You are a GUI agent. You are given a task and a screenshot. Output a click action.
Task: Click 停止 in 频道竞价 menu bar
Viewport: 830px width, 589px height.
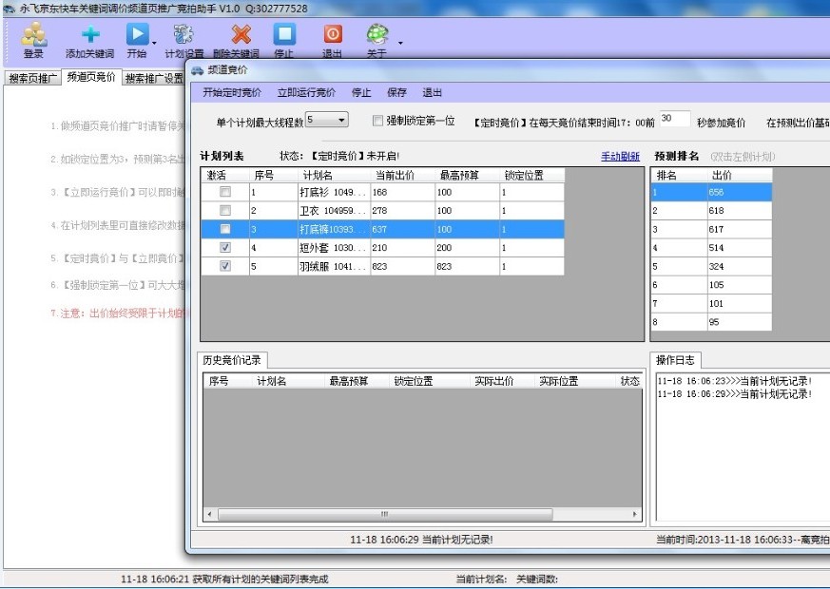click(x=361, y=92)
